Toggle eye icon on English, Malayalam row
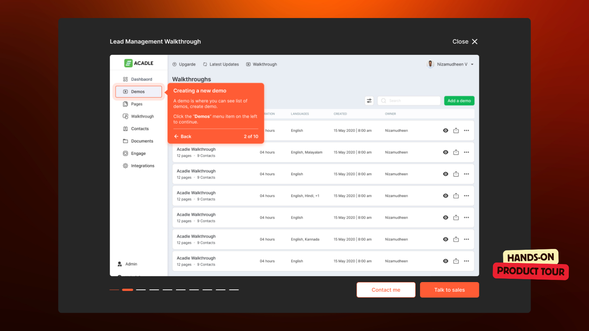 445,152
